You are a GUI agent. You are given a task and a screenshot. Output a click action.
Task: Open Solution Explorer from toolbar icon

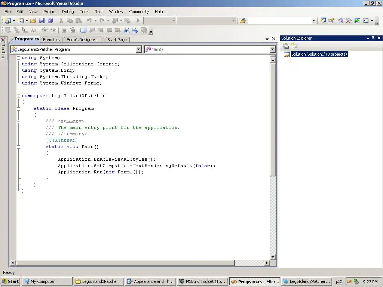click(322, 21)
